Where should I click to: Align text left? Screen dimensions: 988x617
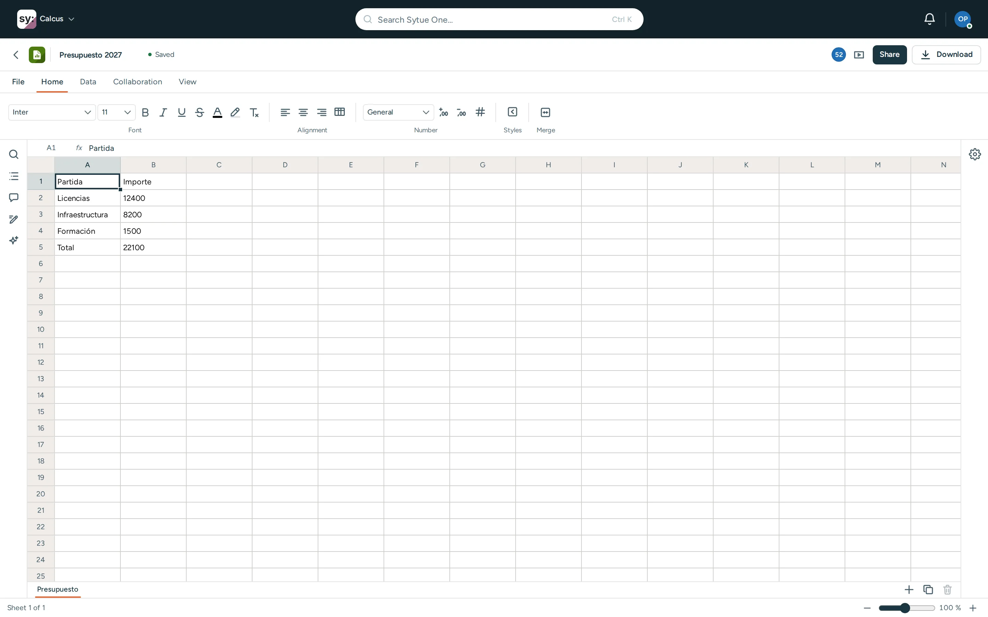coord(285,112)
